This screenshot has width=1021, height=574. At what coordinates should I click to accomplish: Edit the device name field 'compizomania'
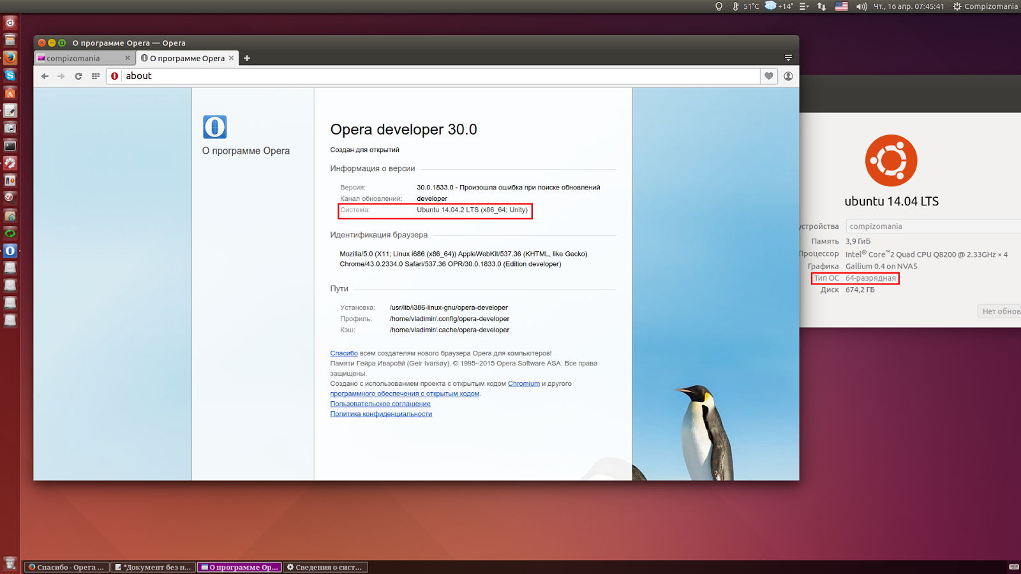[933, 226]
